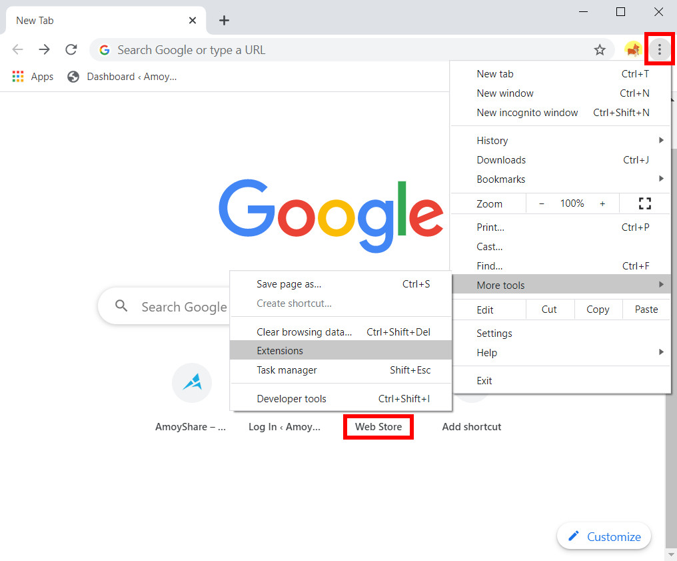Click the scrollbar down arrow
The width and height of the screenshot is (677, 561).
click(672, 554)
